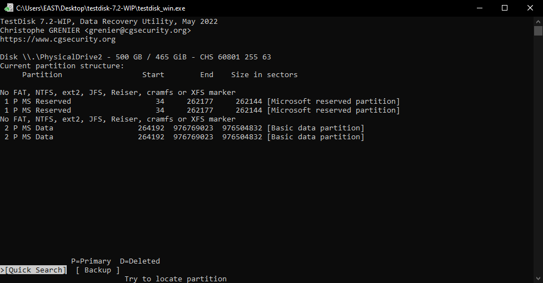Select the first MS Reserved partition row
The width and height of the screenshot is (543, 283).
pyautogui.click(x=200, y=102)
